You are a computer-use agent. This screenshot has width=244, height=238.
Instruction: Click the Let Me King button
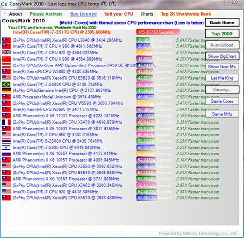[222, 78]
